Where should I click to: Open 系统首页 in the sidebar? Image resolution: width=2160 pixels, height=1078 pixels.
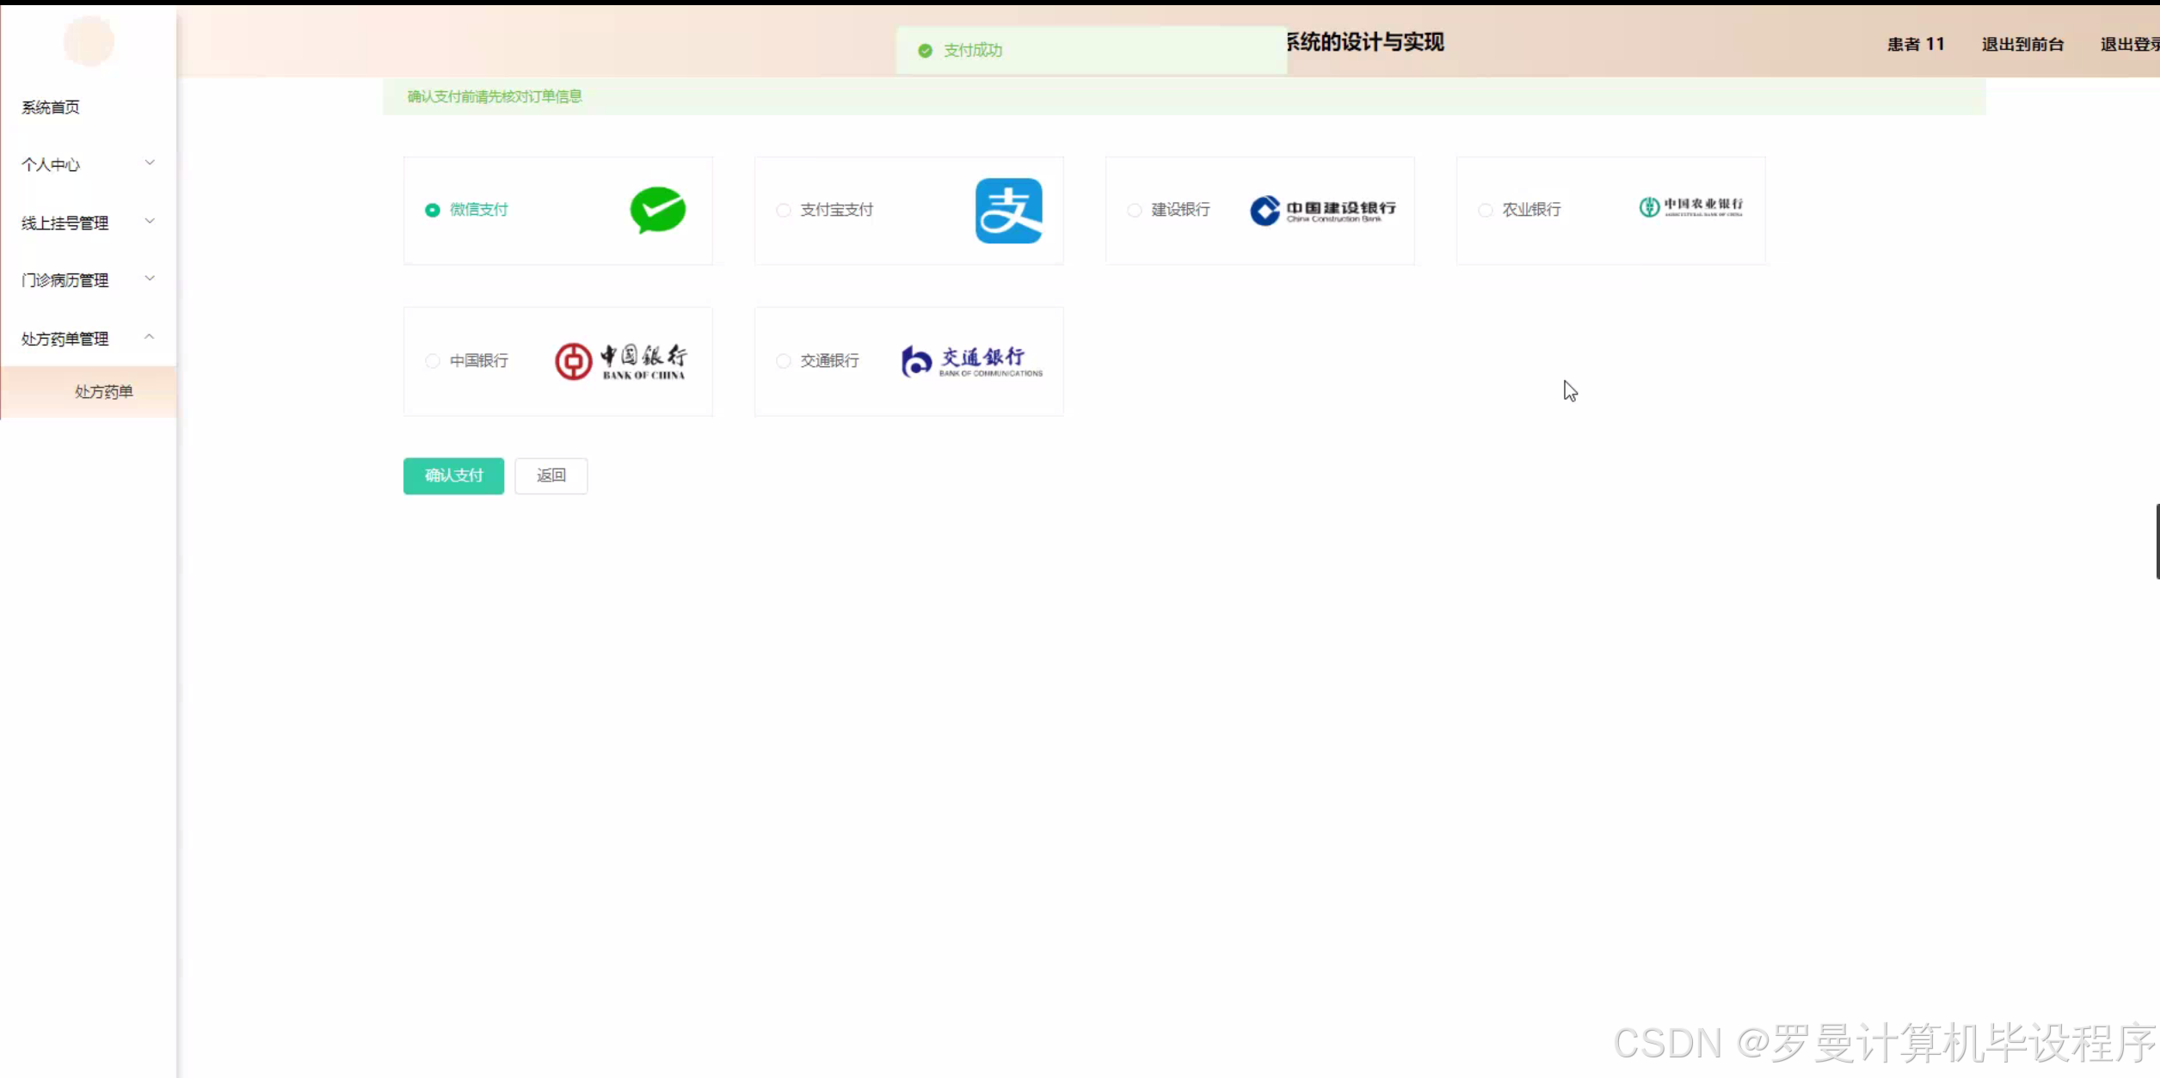click(51, 107)
